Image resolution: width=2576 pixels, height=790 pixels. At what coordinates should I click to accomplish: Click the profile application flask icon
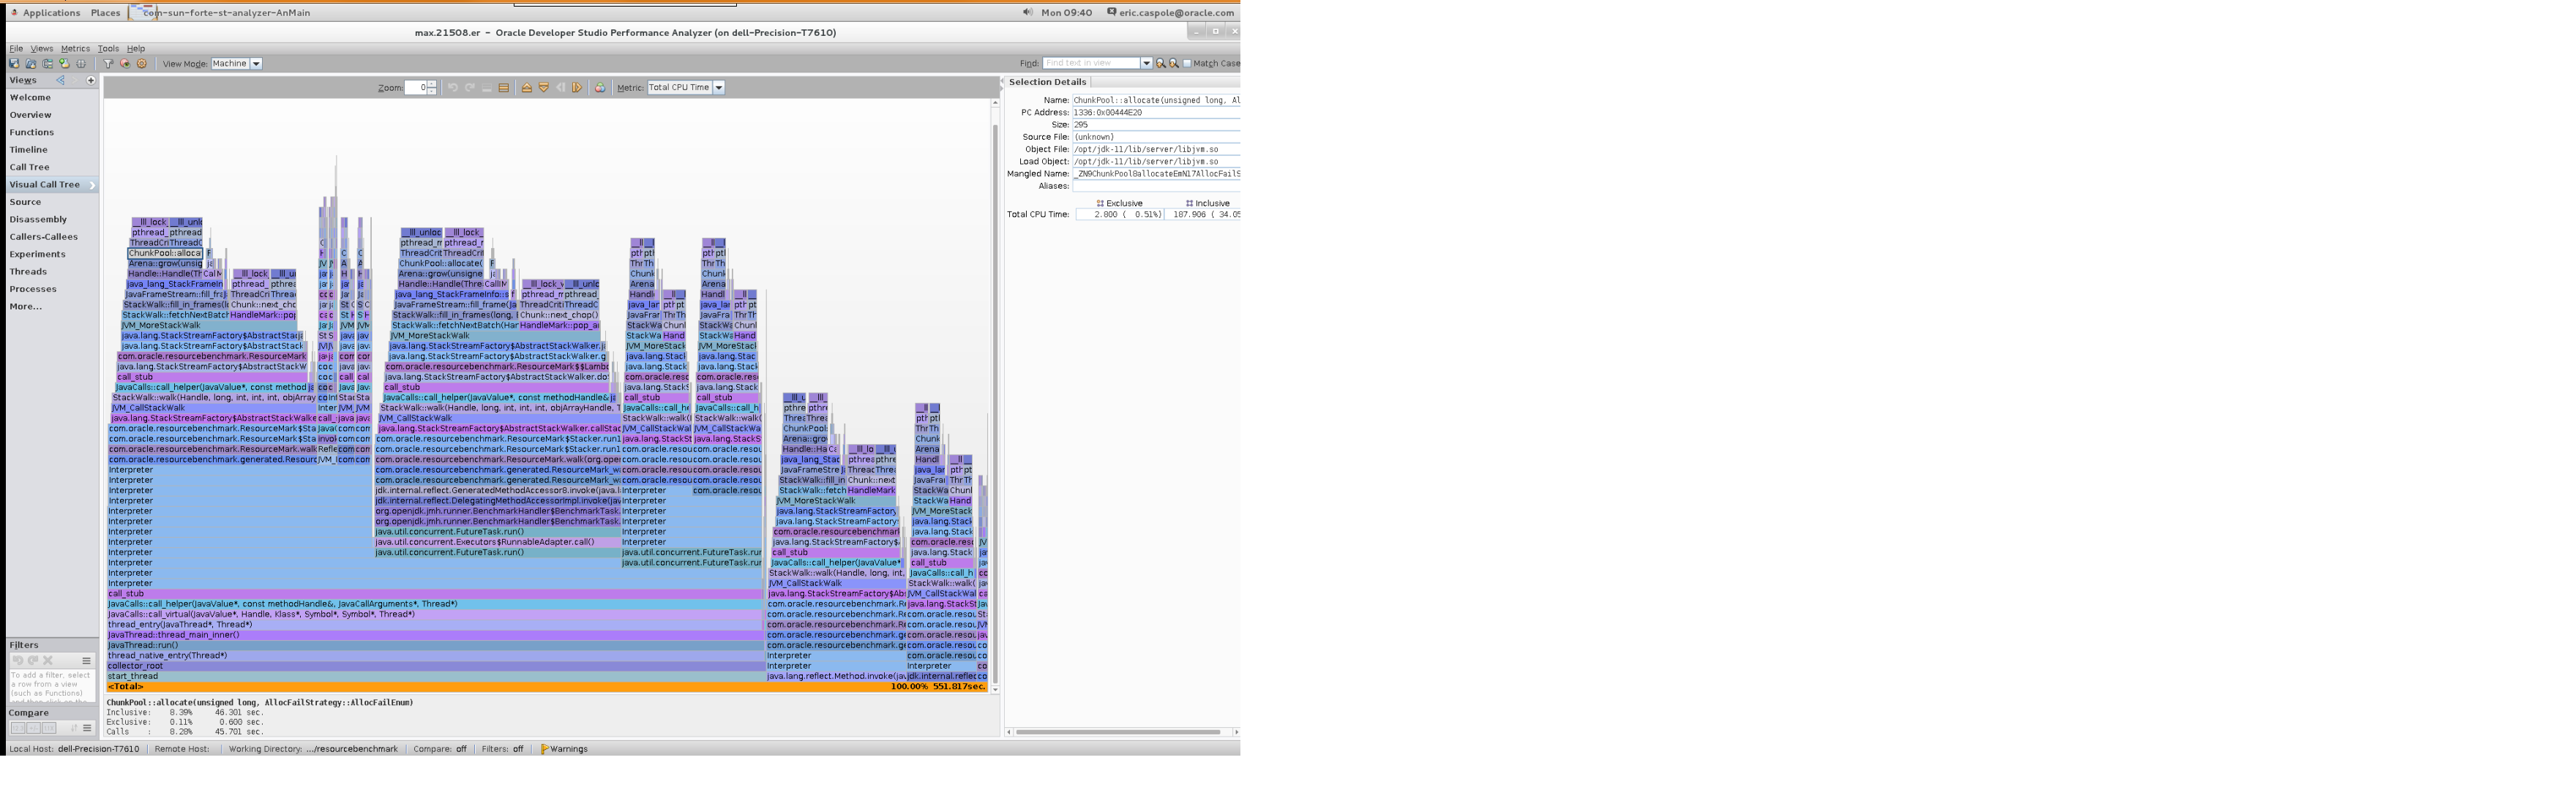click(64, 64)
